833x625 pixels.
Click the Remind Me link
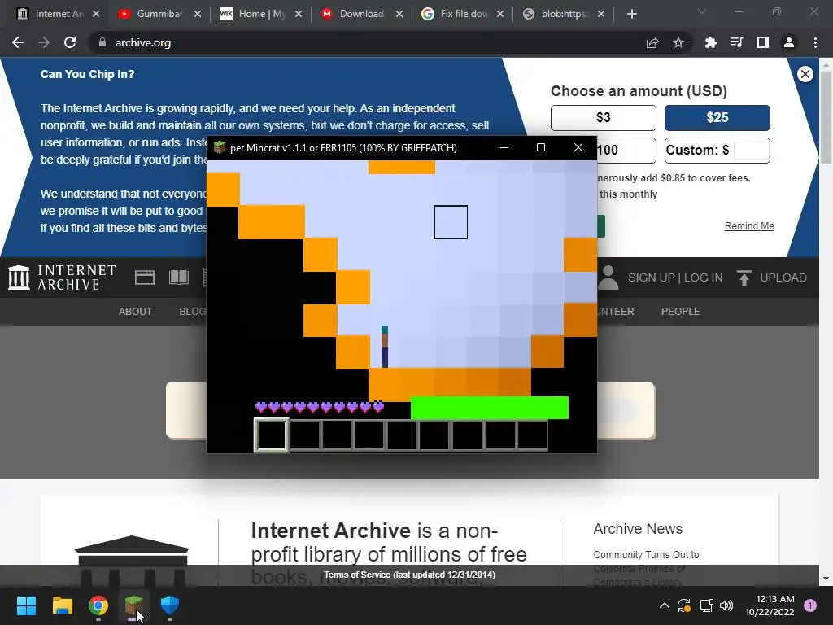click(x=749, y=226)
